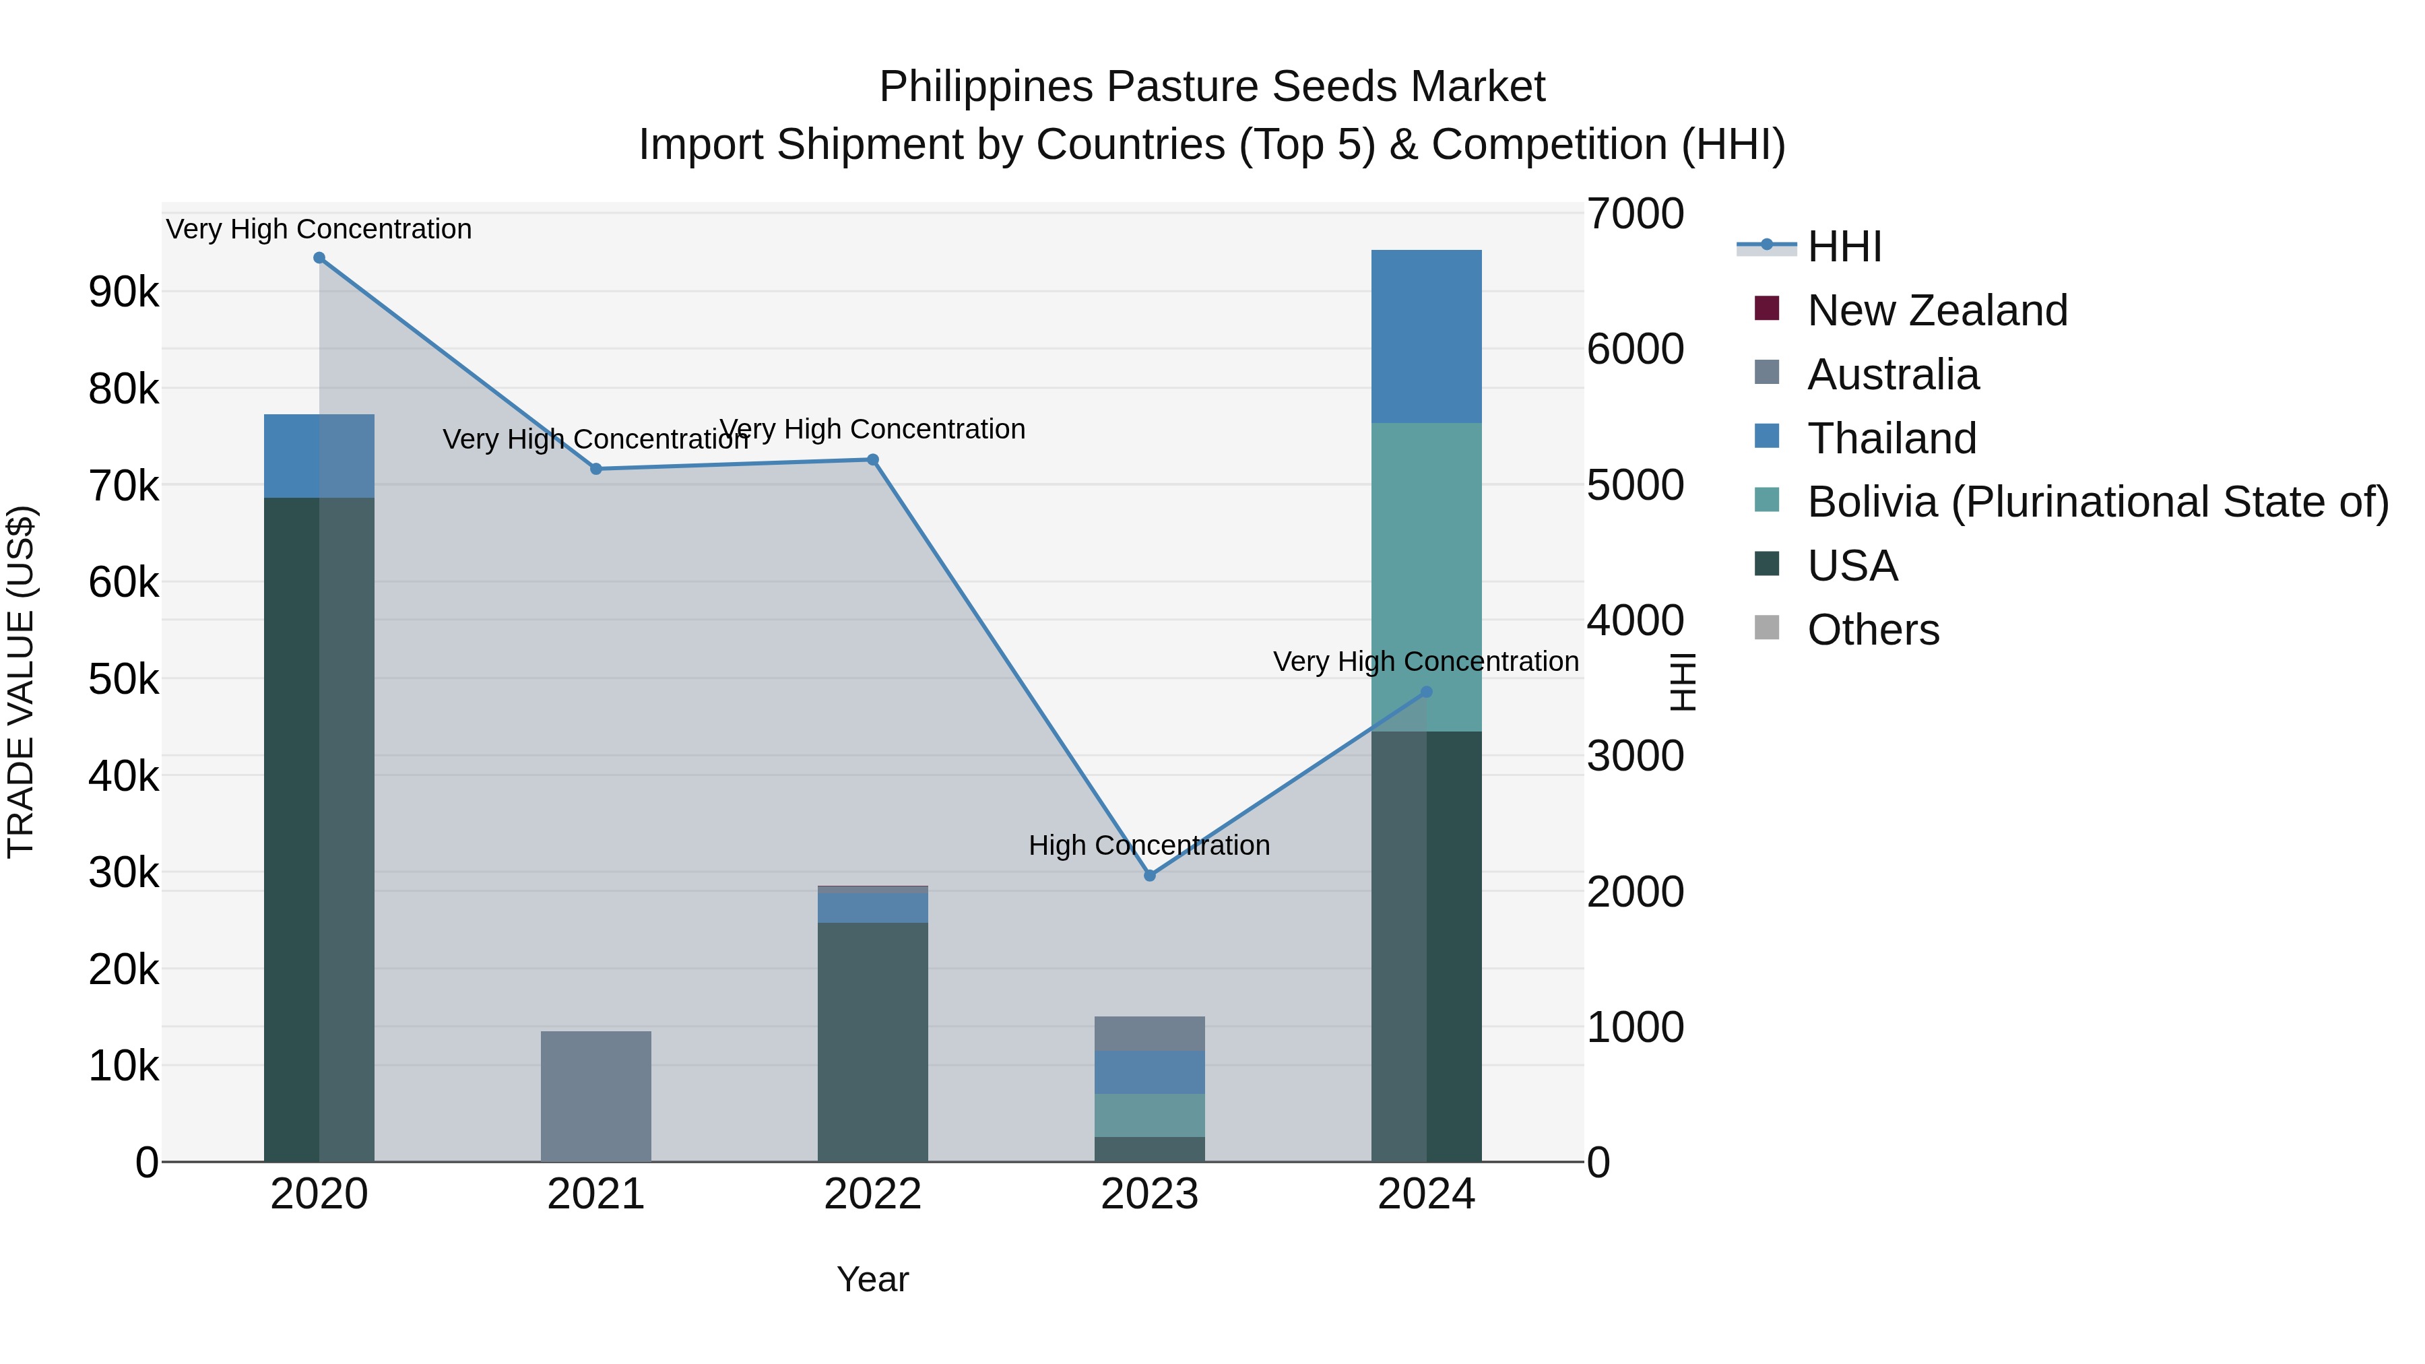Click the '90k' left axis tick
The height and width of the screenshot is (1364, 2425).
coord(124,293)
